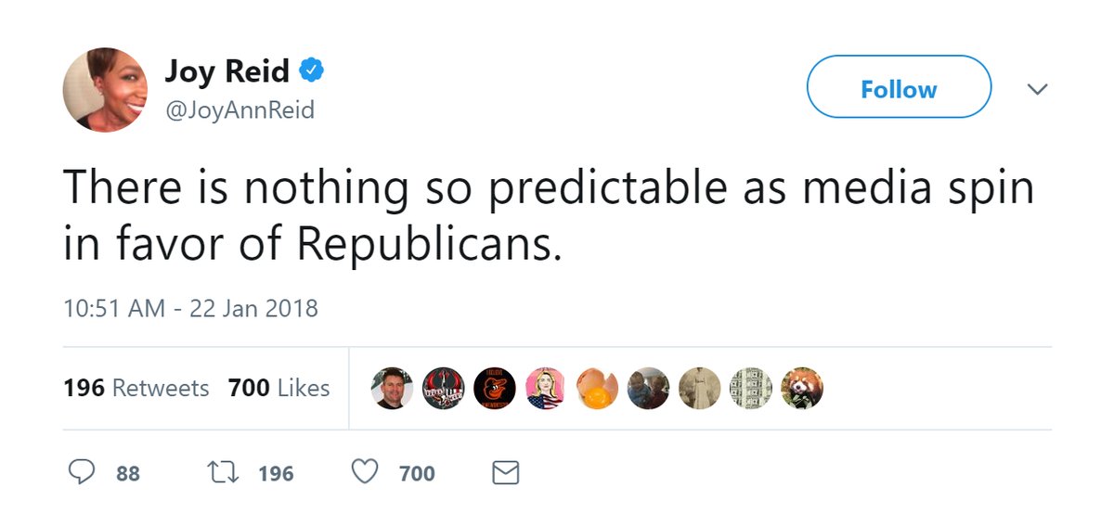Send tweet via the envelope icon
Screen dimensions: 1114x526
(504, 473)
